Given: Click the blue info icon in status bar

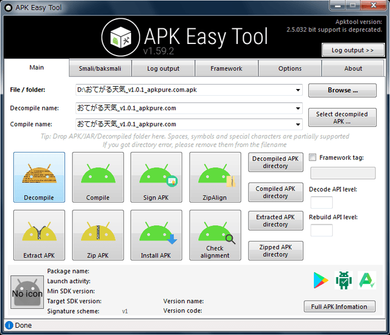Looking at the screenshot, I should coord(9,325).
